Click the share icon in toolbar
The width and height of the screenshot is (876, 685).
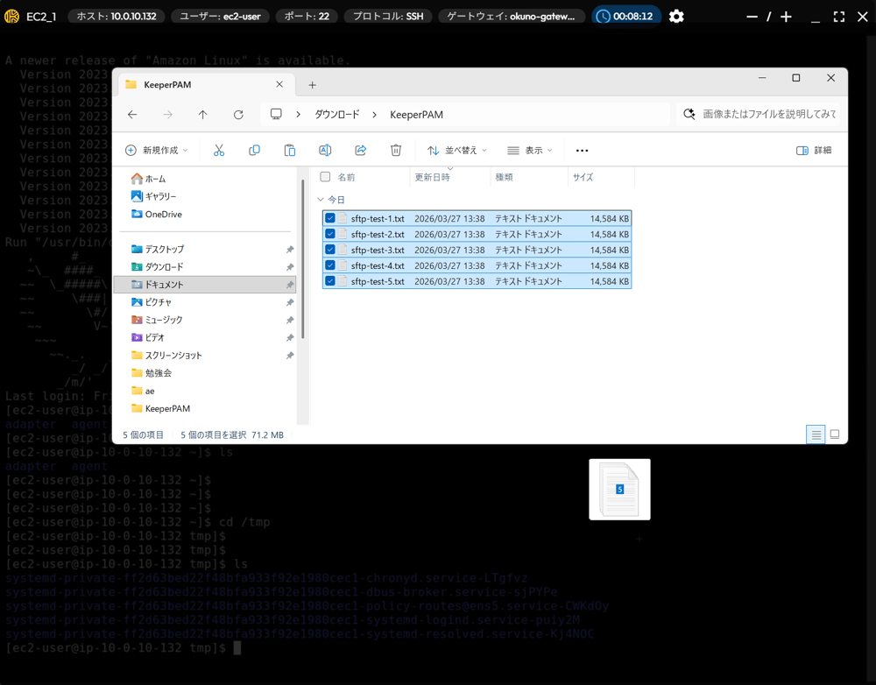(360, 151)
